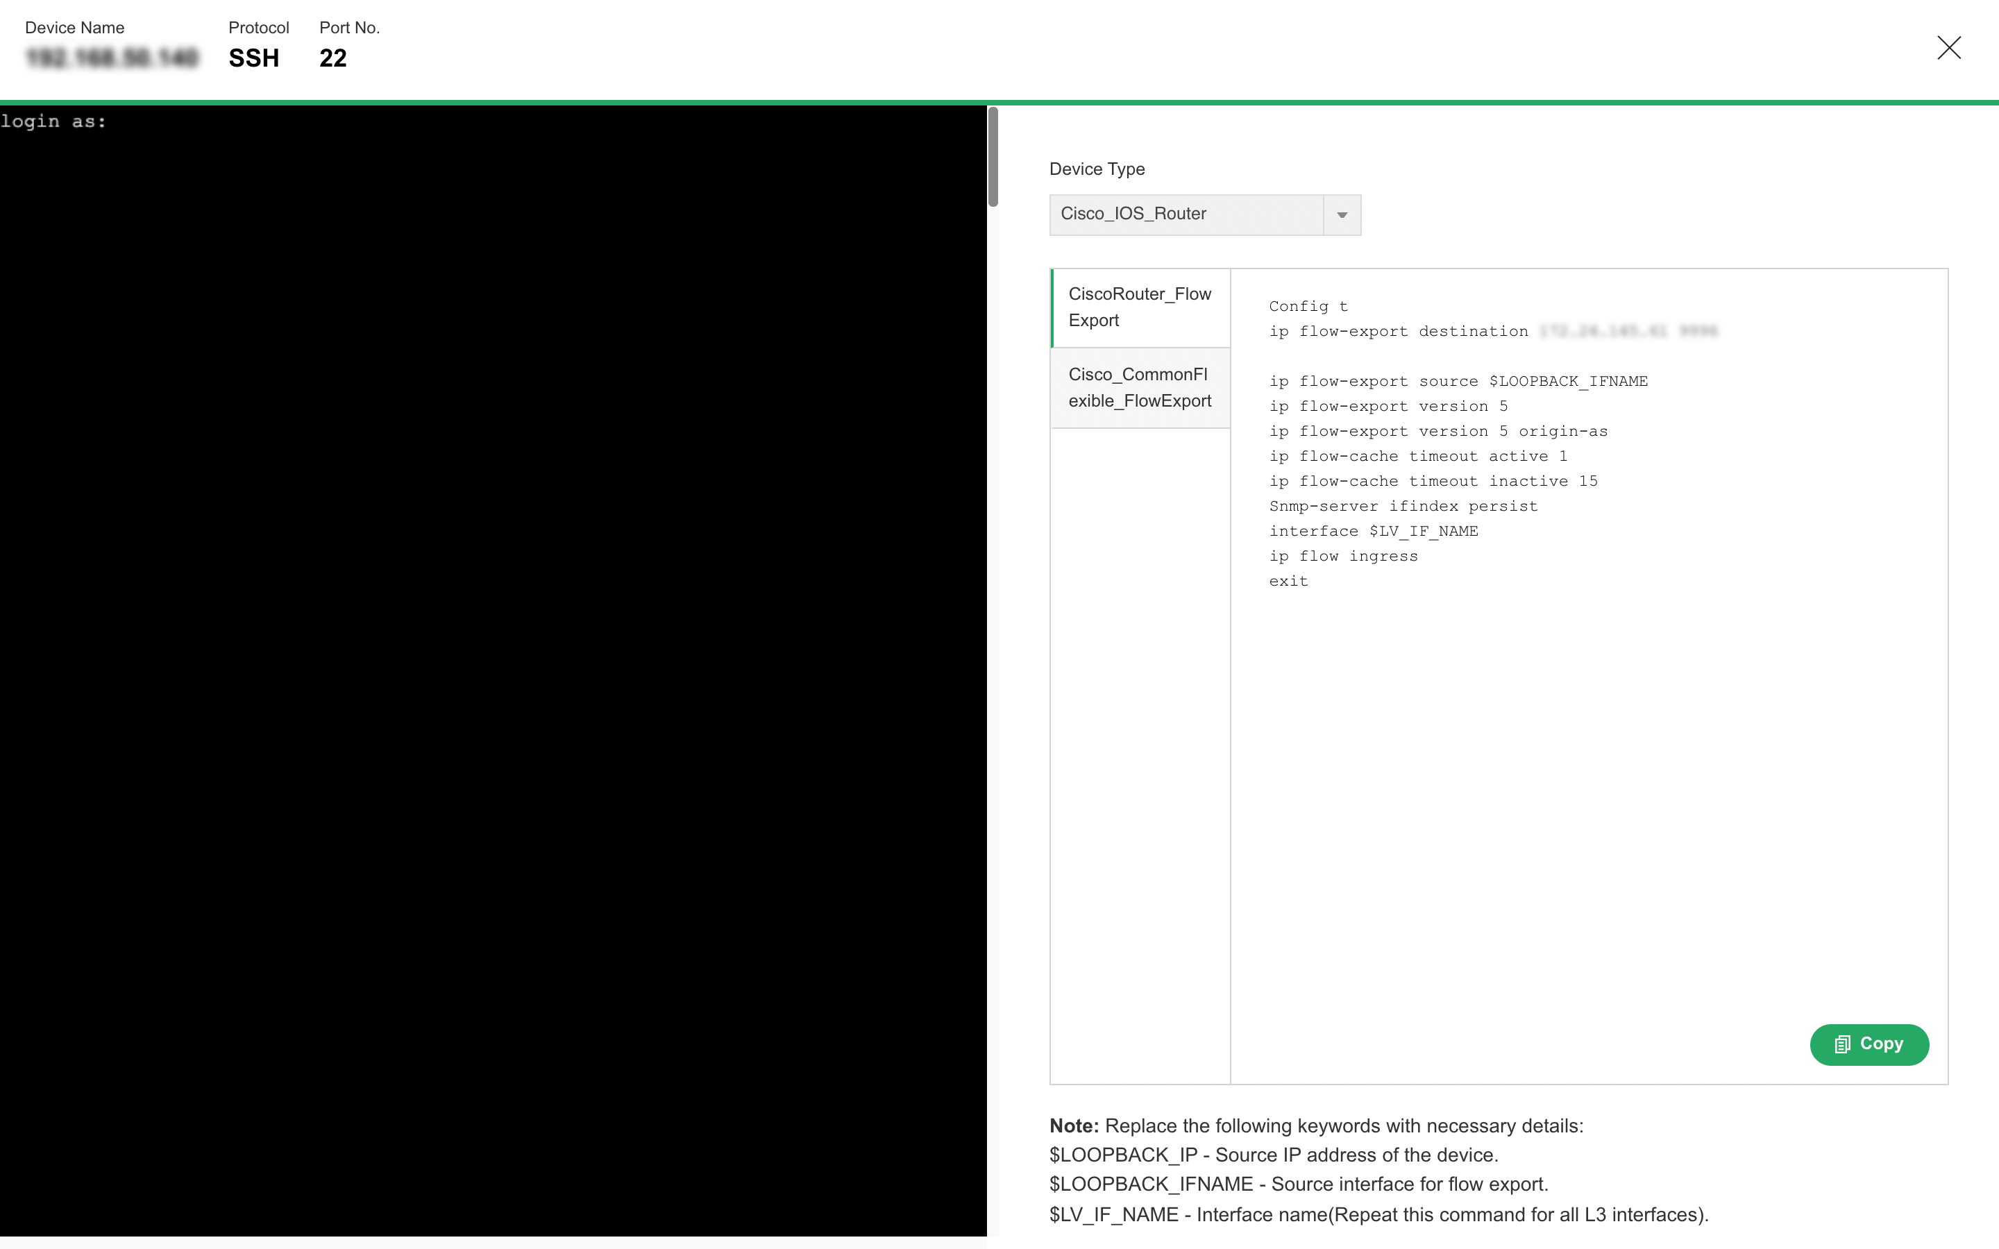Click the 'ip flow-export source $LOOPBACK_IFNAME' line
This screenshot has width=1999, height=1249.
1458,382
